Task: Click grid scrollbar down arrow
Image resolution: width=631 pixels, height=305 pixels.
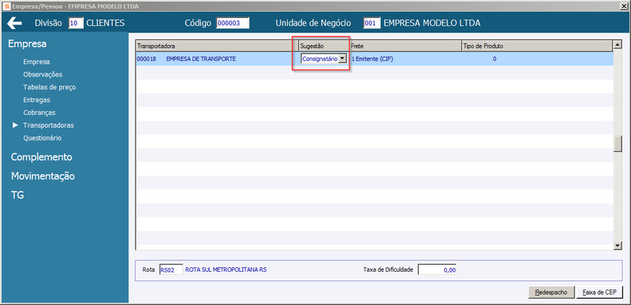Action: click(x=617, y=245)
